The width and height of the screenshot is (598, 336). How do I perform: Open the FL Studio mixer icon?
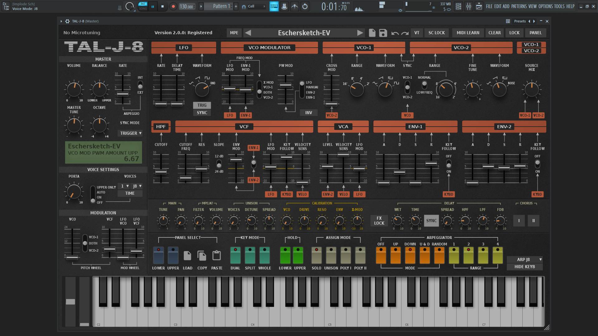tap(468, 6)
